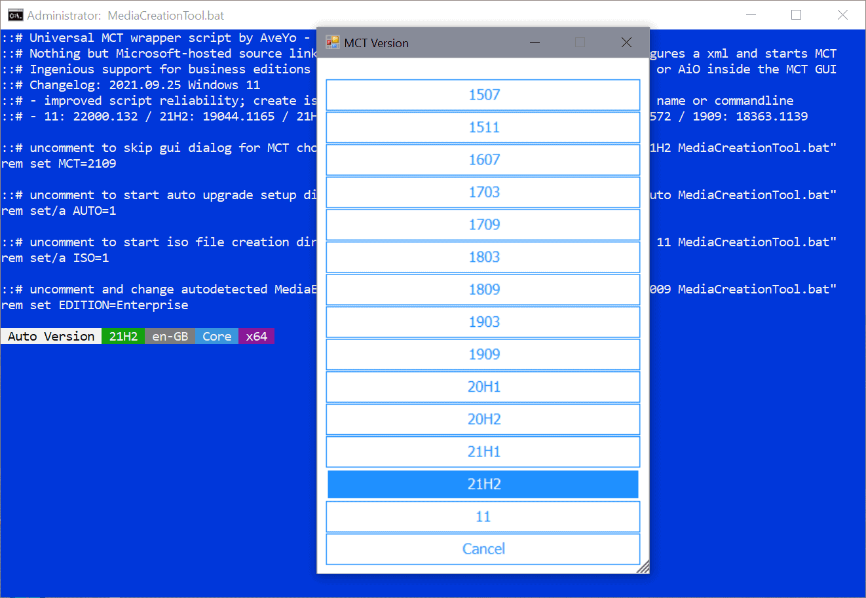Click the command prompt icon in the console title bar
Viewport: 866px width, 598px height.
pos(14,14)
